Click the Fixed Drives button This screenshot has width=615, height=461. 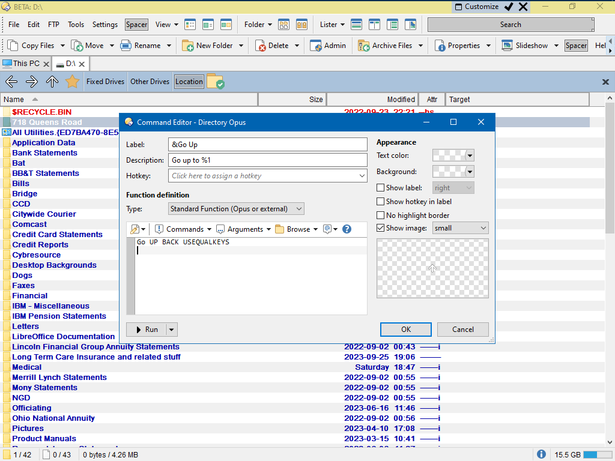[105, 82]
